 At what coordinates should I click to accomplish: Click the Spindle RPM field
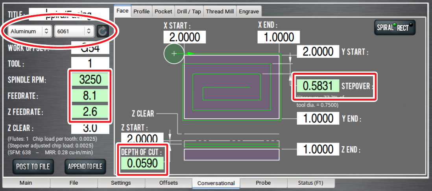click(90, 80)
